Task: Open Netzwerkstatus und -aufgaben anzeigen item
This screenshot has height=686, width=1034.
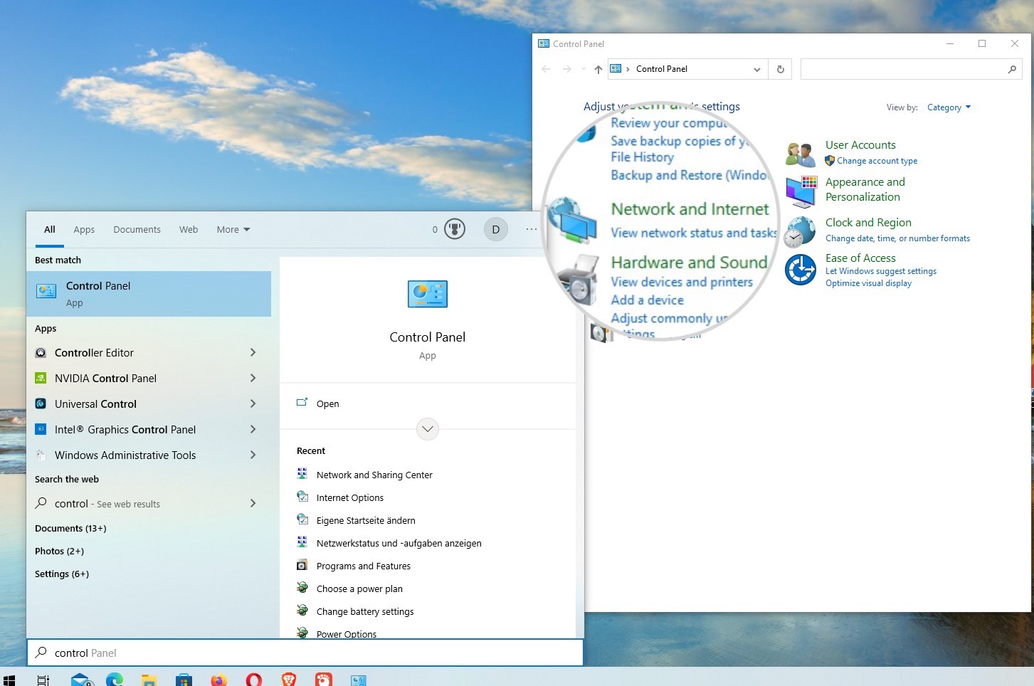Action: pyautogui.click(x=399, y=543)
